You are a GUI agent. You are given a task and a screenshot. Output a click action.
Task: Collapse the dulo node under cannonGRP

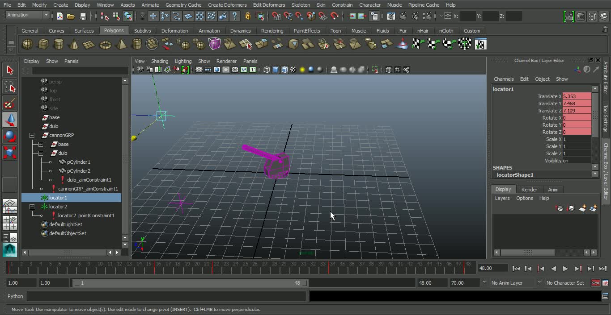click(x=41, y=153)
